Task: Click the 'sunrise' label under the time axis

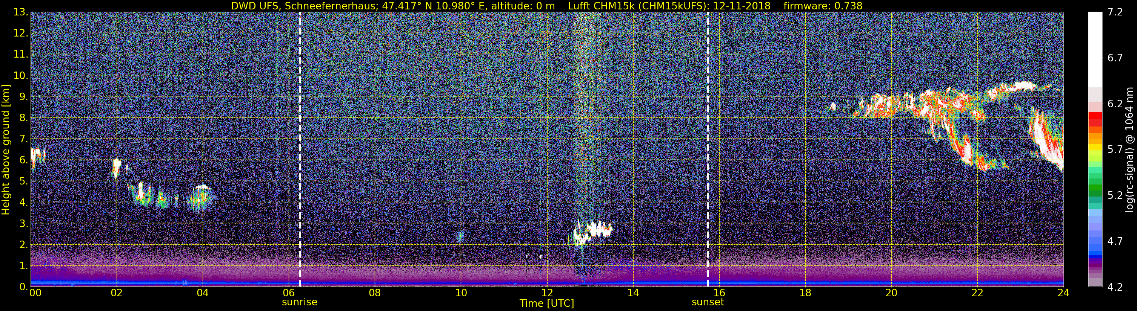Action: 300,302
